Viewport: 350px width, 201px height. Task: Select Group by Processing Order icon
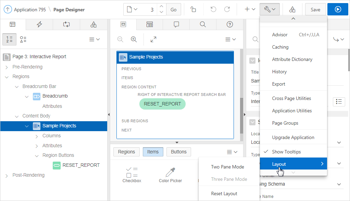pos(9,39)
